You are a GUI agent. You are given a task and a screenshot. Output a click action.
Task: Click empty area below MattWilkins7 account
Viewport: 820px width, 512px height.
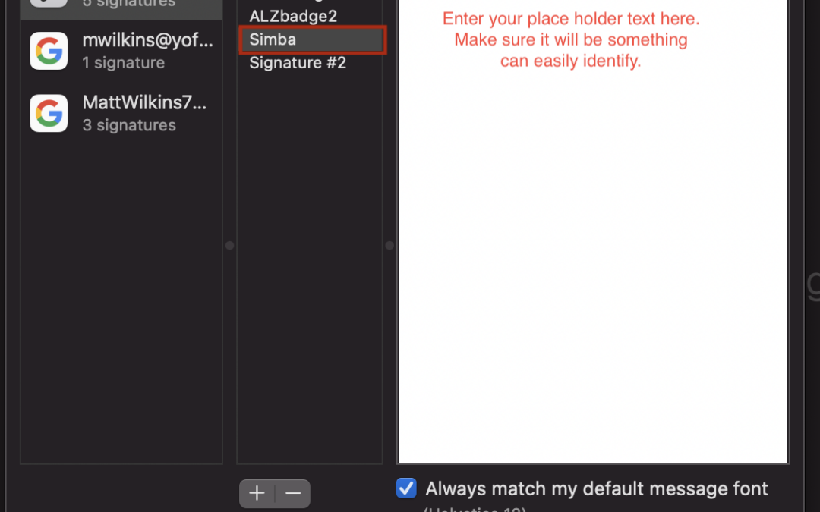click(121, 303)
